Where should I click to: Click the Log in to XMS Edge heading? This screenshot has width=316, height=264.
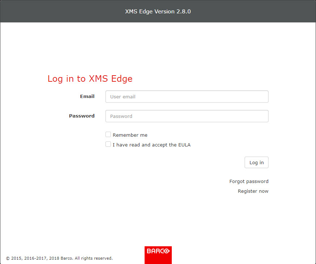pyautogui.click(x=90, y=78)
